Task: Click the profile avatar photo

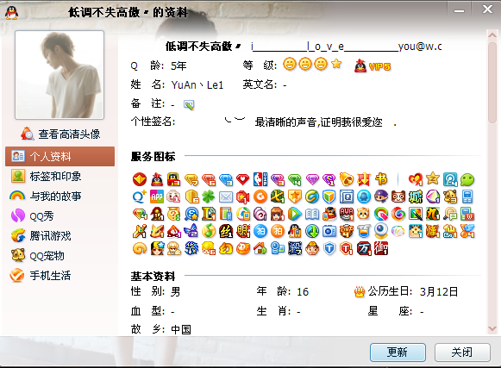Action: tap(59, 75)
